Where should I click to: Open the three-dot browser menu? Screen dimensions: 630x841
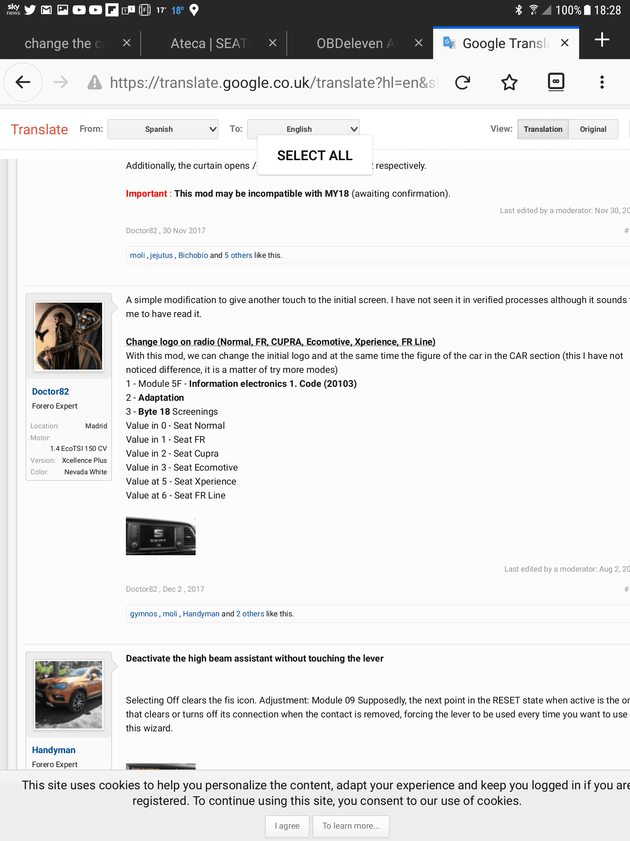pos(602,83)
